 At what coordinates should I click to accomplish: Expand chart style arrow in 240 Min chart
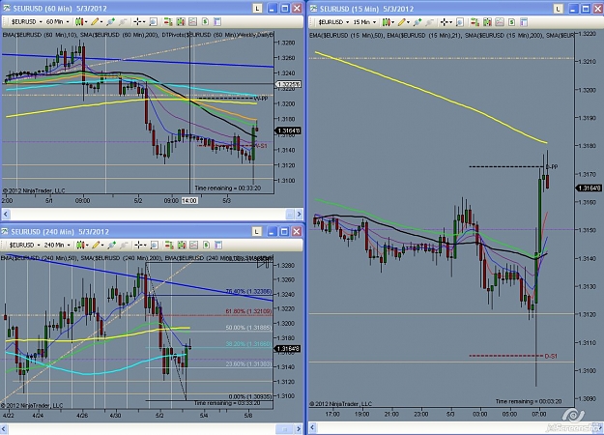pos(87,245)
